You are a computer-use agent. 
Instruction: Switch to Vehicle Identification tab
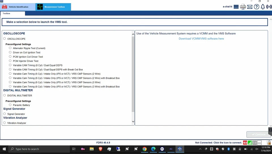18,7
